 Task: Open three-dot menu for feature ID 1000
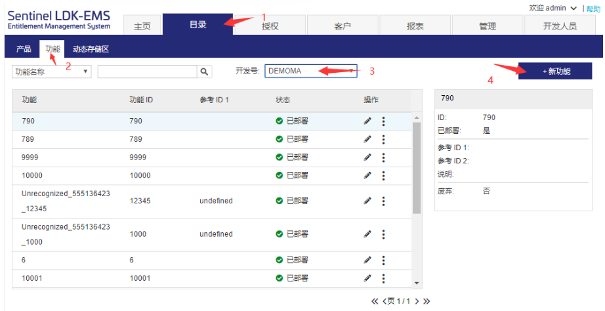coord(383,234)
